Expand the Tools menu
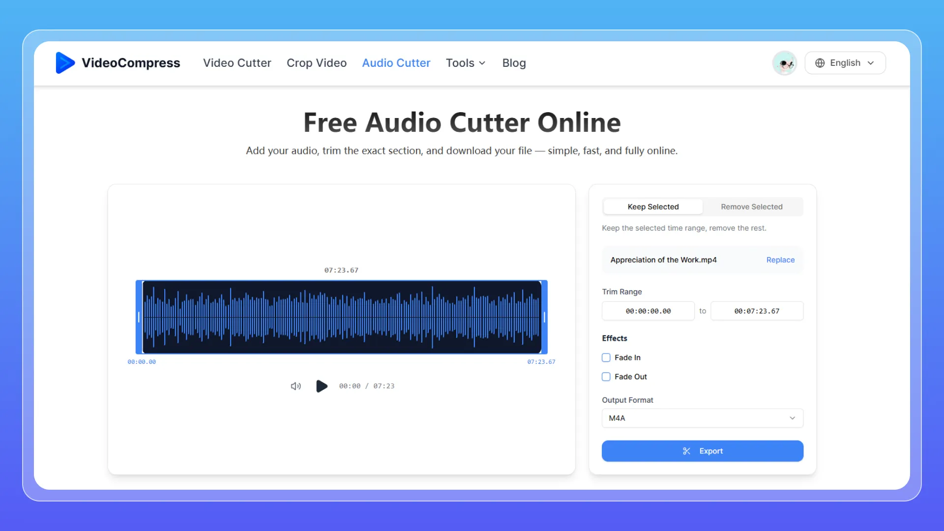Viewport: 944px width, 531px height. [x=466, y=63]
